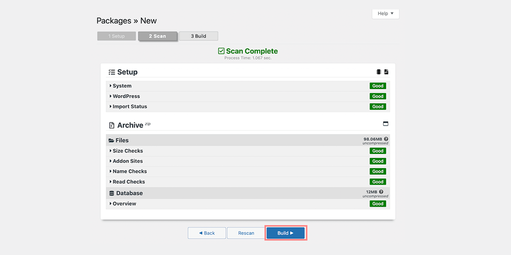Click the window icon beside Archive header

point(386,124)
